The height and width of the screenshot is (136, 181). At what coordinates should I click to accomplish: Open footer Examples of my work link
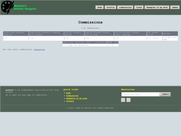click(77, 98)
